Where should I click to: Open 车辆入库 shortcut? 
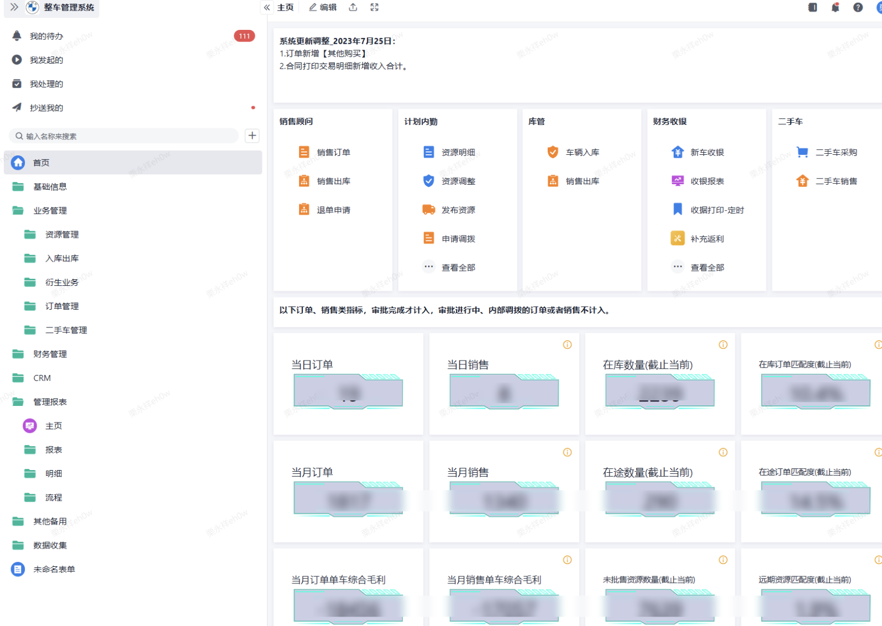tap(573, 152)
